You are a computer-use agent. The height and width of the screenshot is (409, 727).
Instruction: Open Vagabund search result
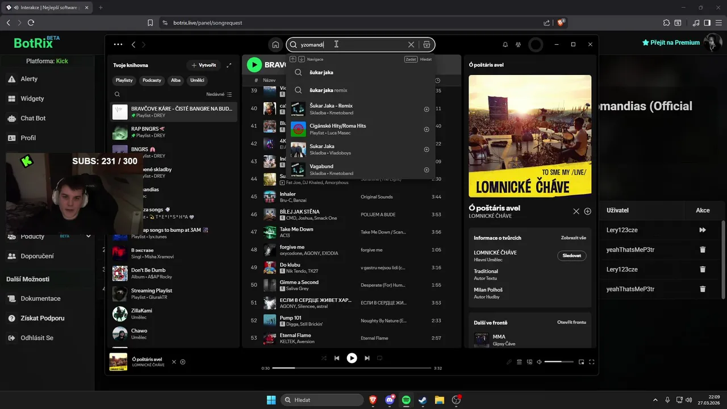click(x=361, y=170)
